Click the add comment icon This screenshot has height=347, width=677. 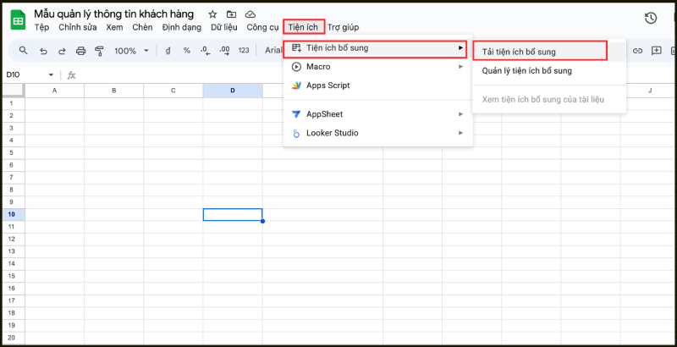pyautogui.click(x=655, y=51)
